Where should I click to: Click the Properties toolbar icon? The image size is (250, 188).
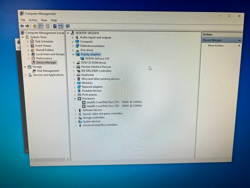click(48, 26)
